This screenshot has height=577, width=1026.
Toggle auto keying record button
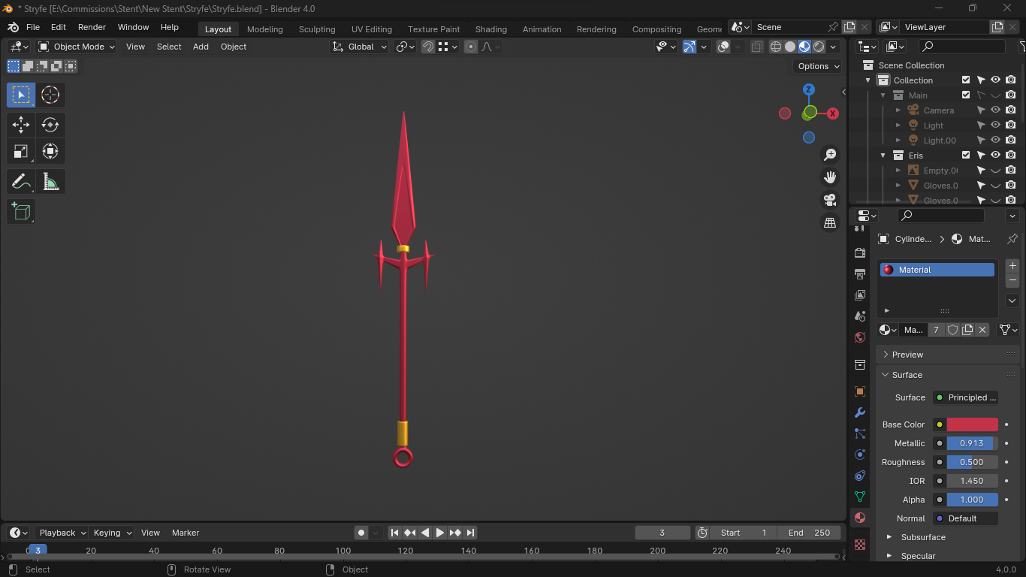tap(361, 533)
